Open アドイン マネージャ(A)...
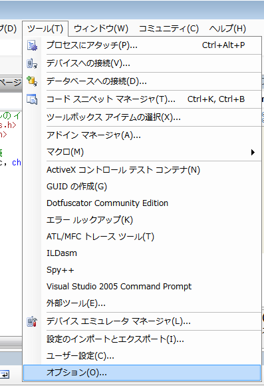Image resolution: width=264 pixels, height=390 pixels. (142, 135)
